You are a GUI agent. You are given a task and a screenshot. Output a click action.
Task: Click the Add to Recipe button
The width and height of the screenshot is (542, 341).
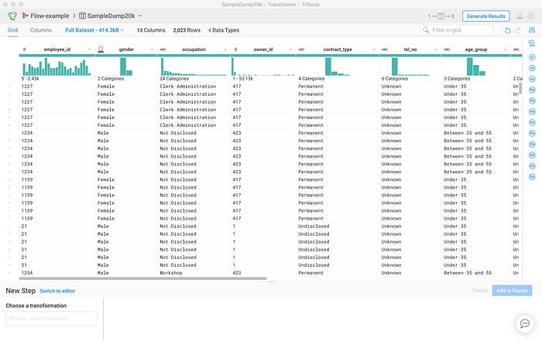(512, 291)
